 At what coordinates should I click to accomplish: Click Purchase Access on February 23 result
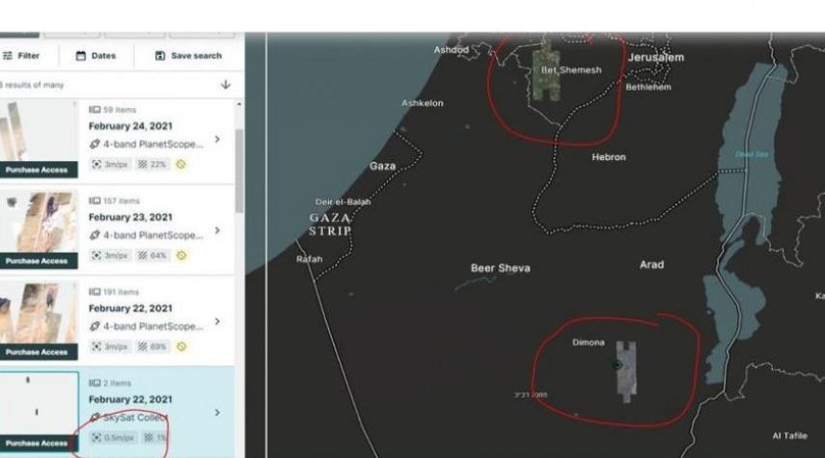click(37, 260)
